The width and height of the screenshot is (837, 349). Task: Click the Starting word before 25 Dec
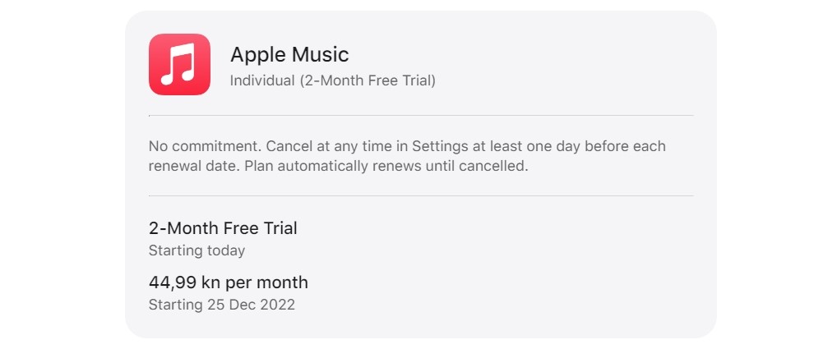tap(176, 305)
